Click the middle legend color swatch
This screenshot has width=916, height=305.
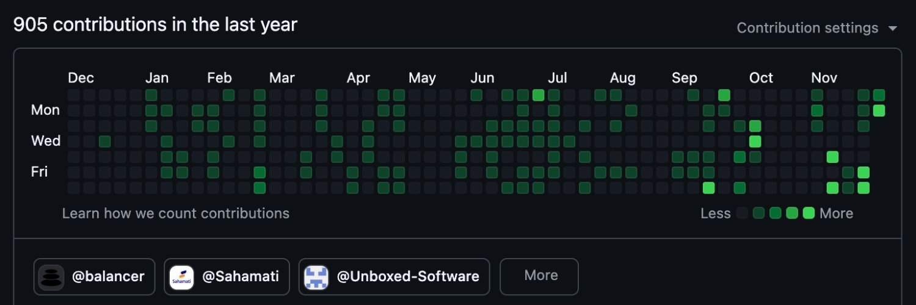click(776, 213)
